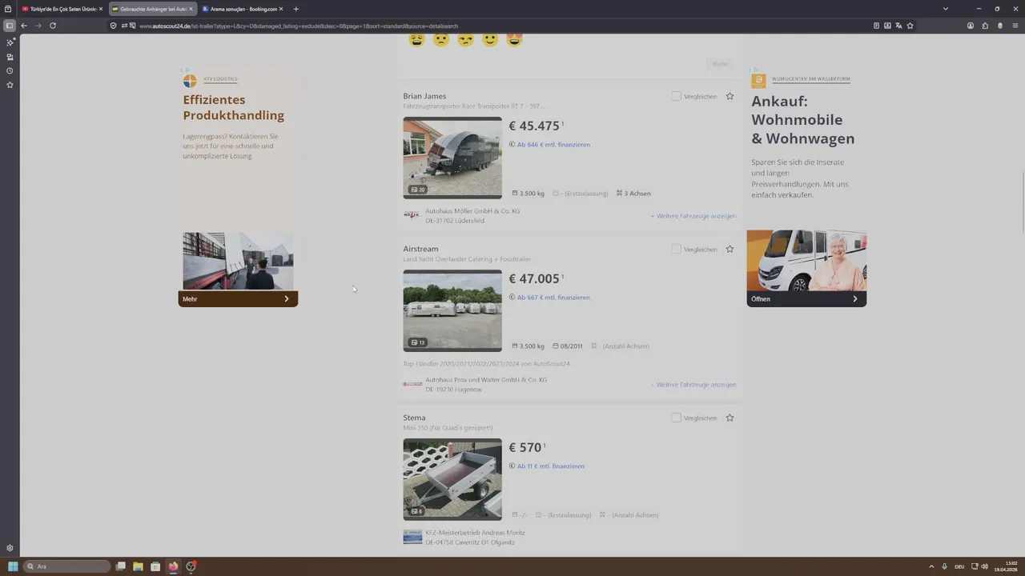
Task: Favorite the Airstream listing
Action: pos(730,249)
